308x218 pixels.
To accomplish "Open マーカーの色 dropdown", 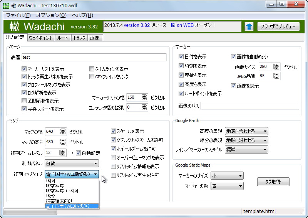I will click(x=227, y=186).
